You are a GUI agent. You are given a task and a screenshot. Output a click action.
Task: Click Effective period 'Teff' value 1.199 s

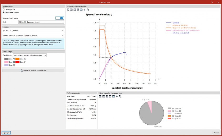(x=94, y=112)
